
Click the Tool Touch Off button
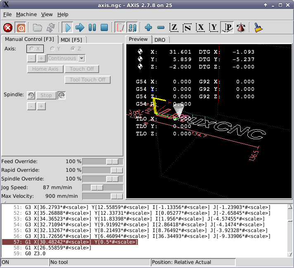pyautogui.click(x=88, y=80)
